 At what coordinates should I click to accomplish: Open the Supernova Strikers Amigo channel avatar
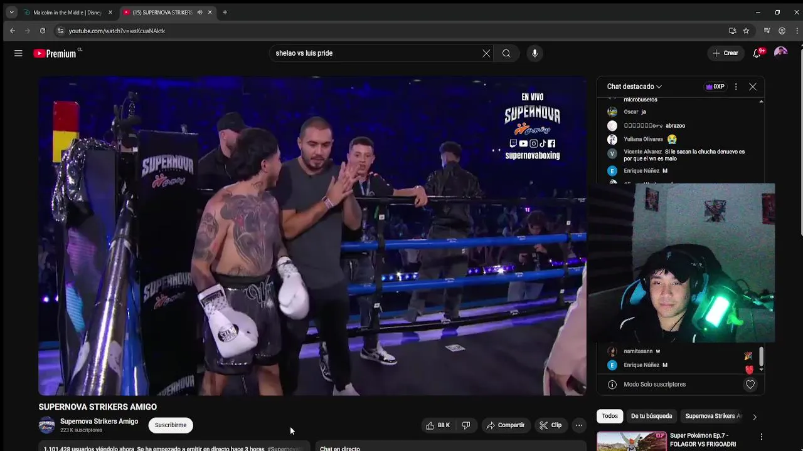pos(47,426)
